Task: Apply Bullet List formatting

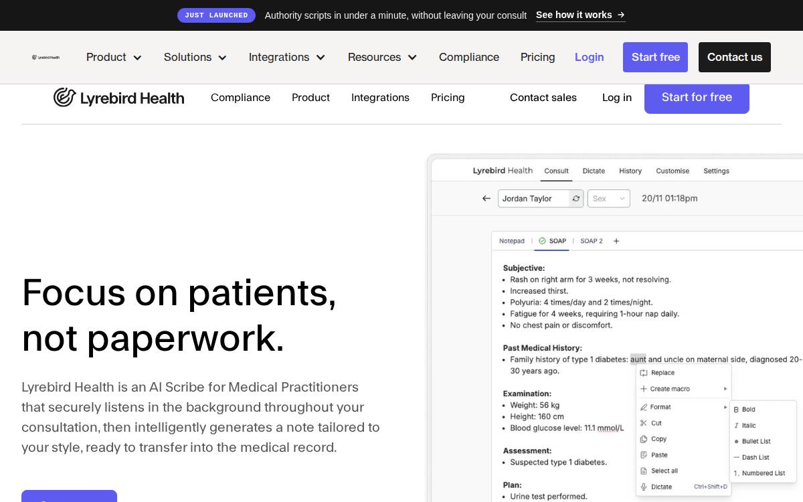Action: pyautogui.click(x=752, y=442)
